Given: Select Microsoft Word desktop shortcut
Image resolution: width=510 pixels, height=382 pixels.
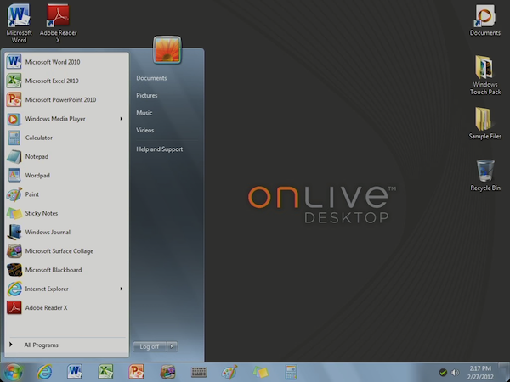Looking at the screenshot, I should pos(19,24).
